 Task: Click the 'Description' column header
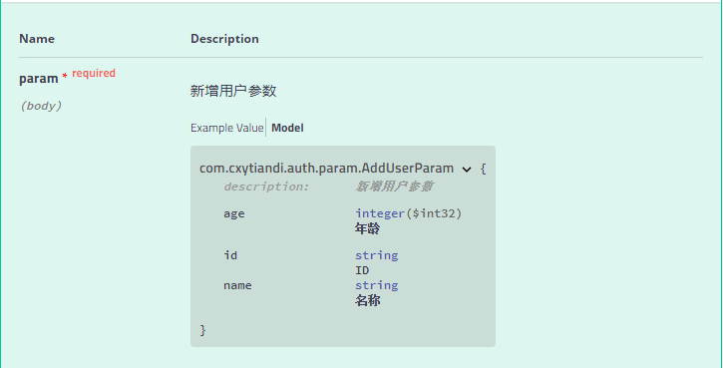click(x=224, y=38)
